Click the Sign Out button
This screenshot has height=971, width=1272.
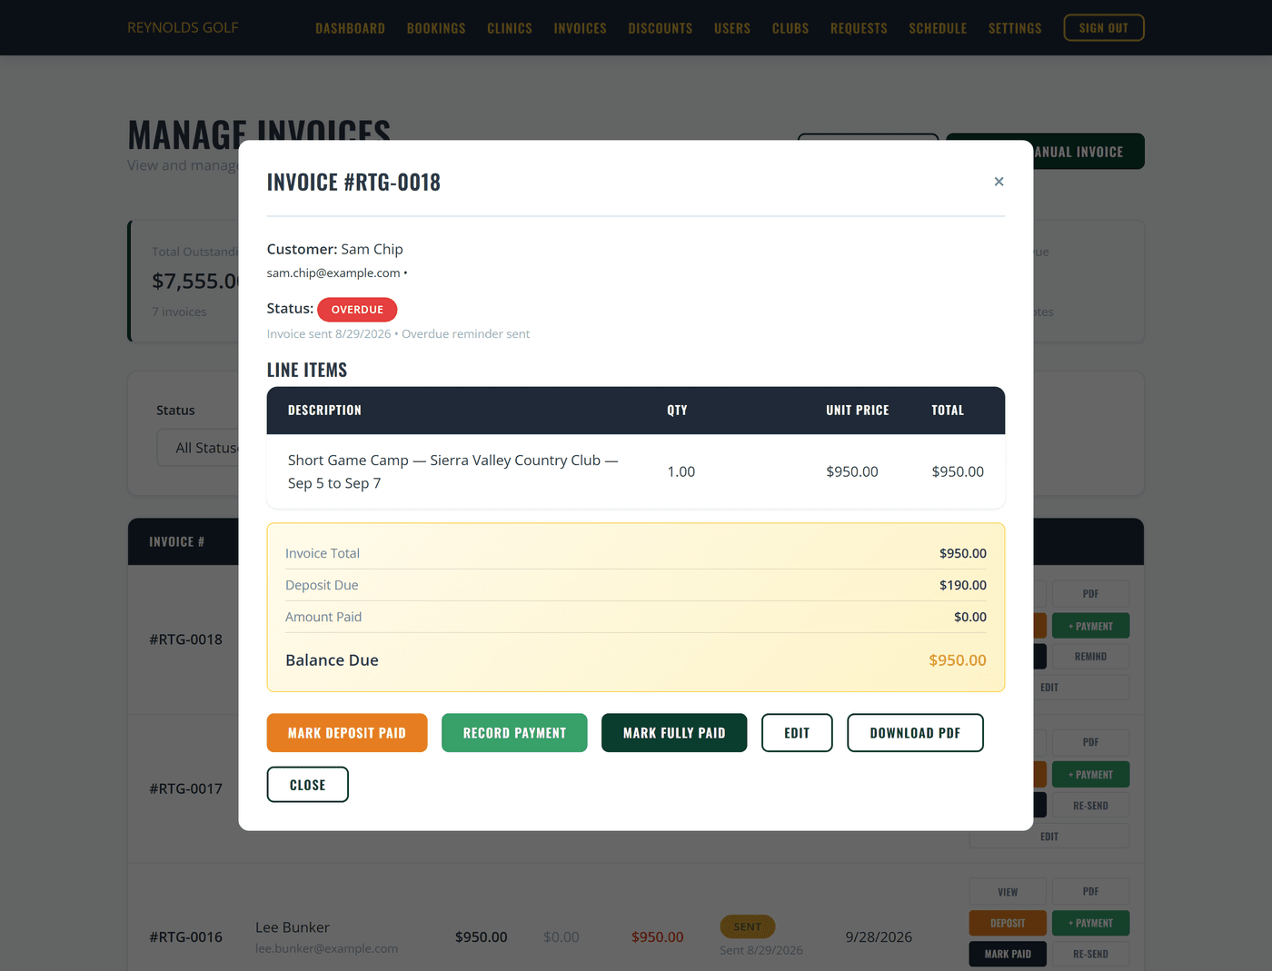pyautogui.click(x=1104, y=28)
